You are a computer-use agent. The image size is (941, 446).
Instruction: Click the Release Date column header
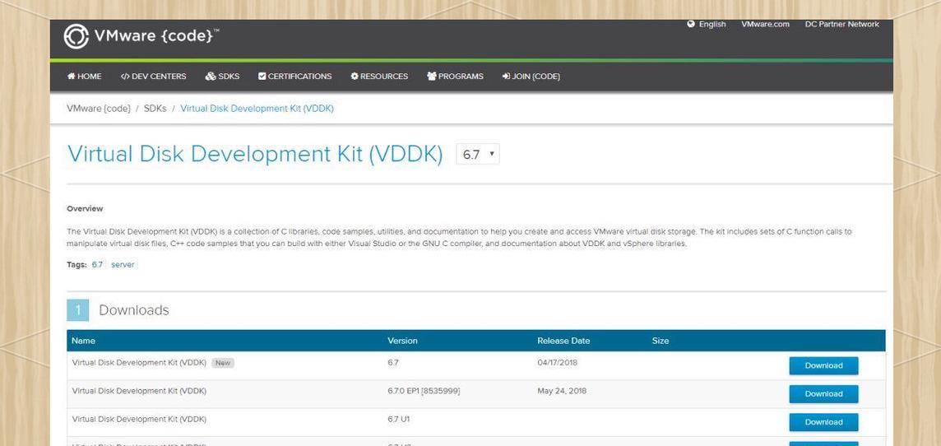563,341
